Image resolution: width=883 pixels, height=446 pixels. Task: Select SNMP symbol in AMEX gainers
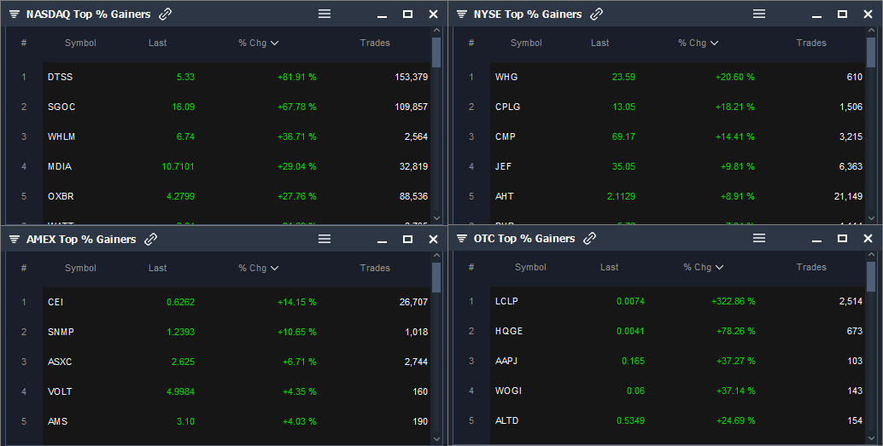tap(61, 332)
